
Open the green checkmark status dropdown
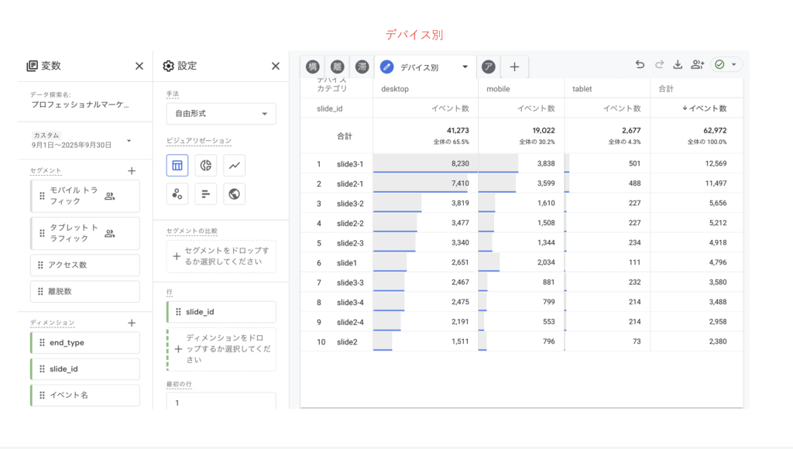coord(726,65)
